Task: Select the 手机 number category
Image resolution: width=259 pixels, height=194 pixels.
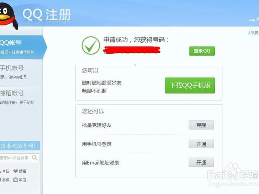Action: pyautogui.click(x=5, y=180)
